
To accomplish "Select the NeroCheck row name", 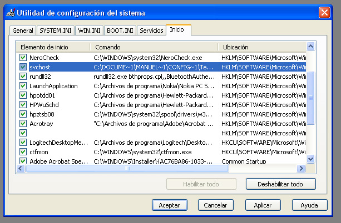I will 44,58.
